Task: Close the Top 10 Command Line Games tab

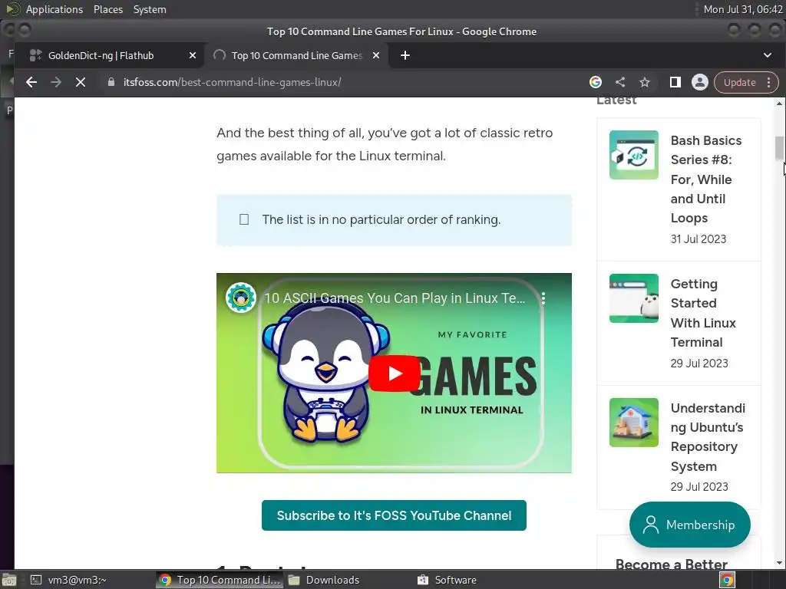Action: 376,55
